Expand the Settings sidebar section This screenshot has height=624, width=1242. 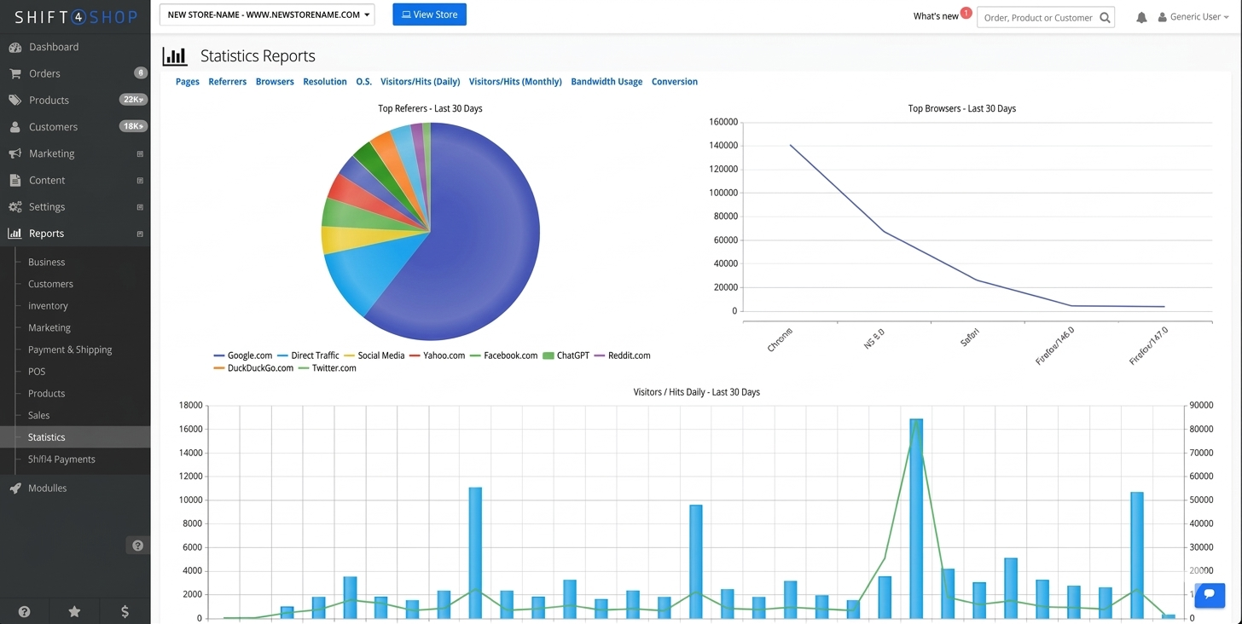(49, 206)
